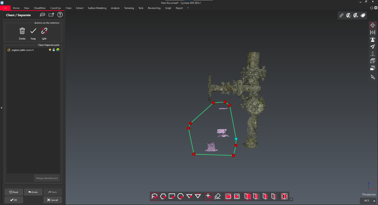Click the wireframe cube view icon
The image size is (378, 205).
point(373,61)
